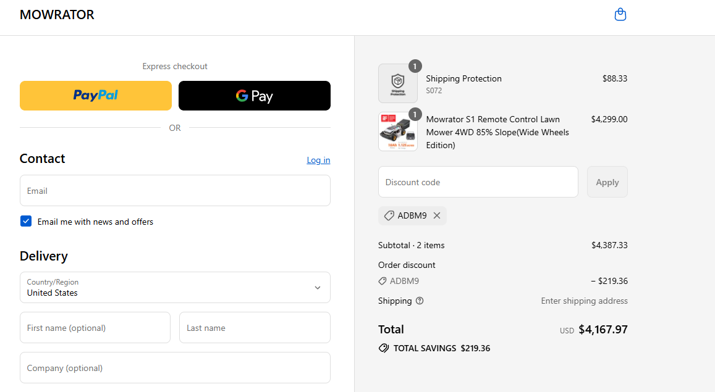715x392 pixels.
Task: Click the Discount code field
Action: click(x=478, y=181)
